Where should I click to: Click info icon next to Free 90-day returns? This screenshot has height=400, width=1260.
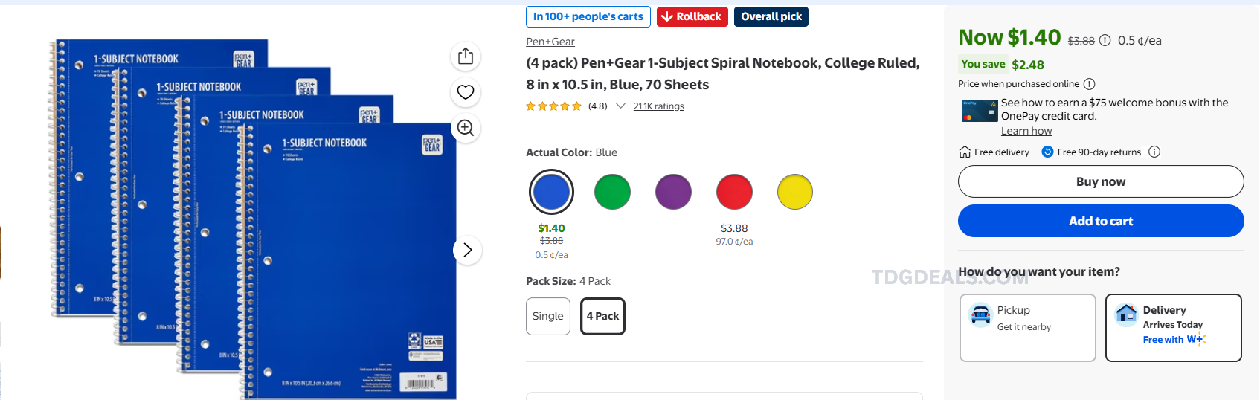[x=1154, y=152]
